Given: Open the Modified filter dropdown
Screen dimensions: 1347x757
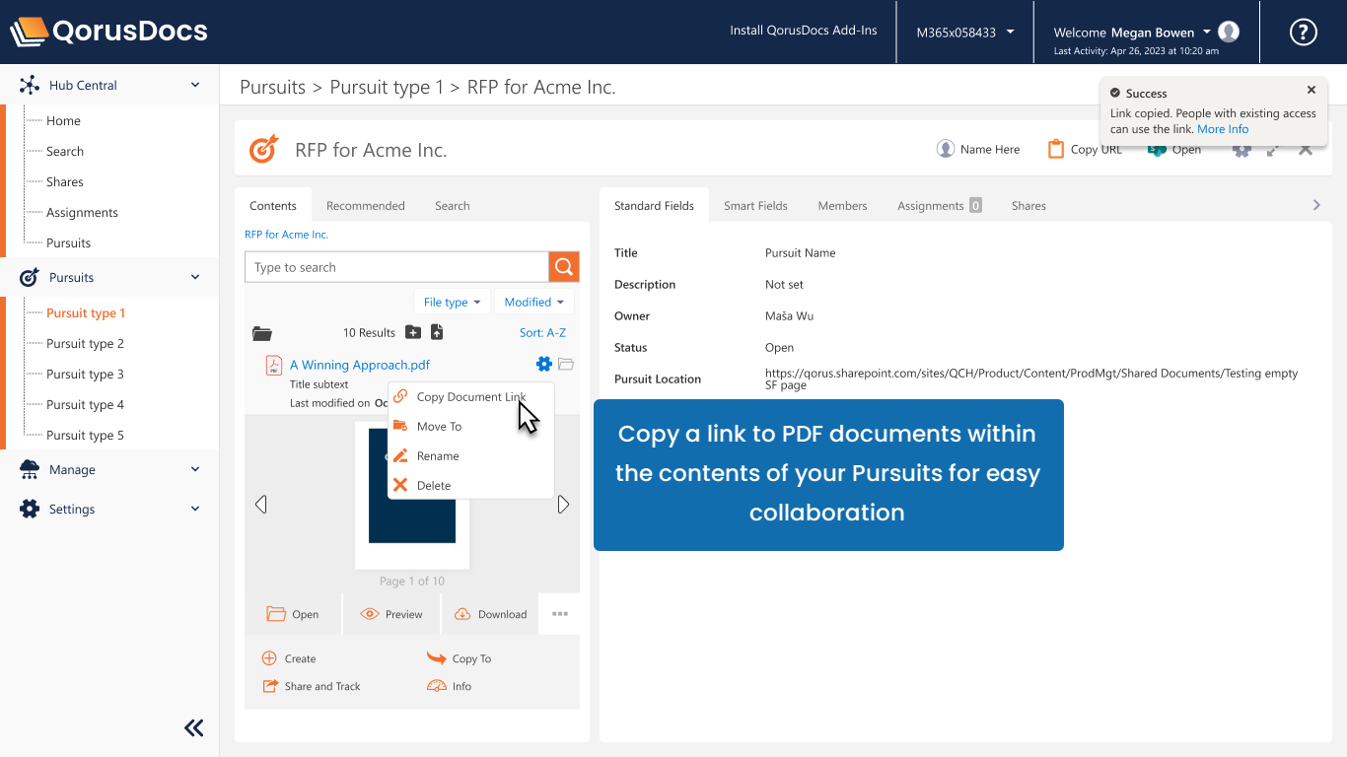Looking at the screenshot, I should (533, 302).
